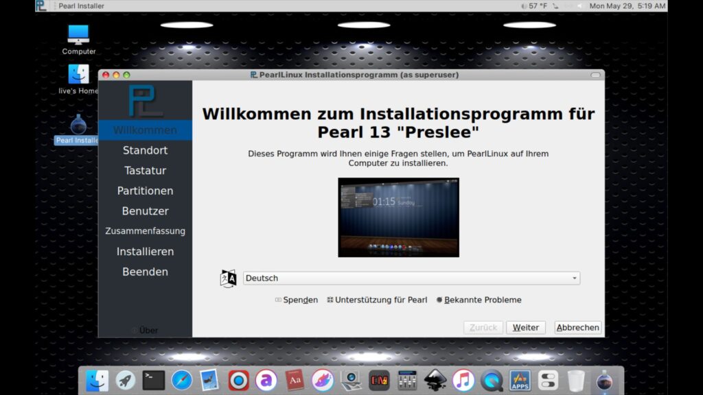
Task: Open Bekannte Probleme link
Action: [479, 300]
